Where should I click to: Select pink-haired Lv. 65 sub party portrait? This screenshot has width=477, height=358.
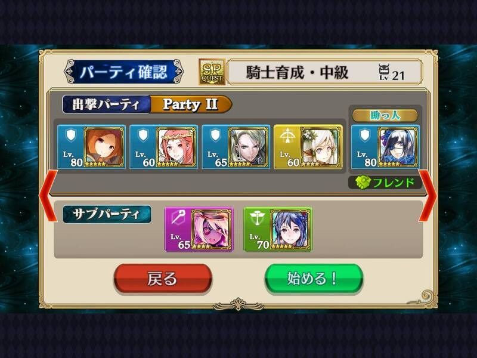(212, 230)
